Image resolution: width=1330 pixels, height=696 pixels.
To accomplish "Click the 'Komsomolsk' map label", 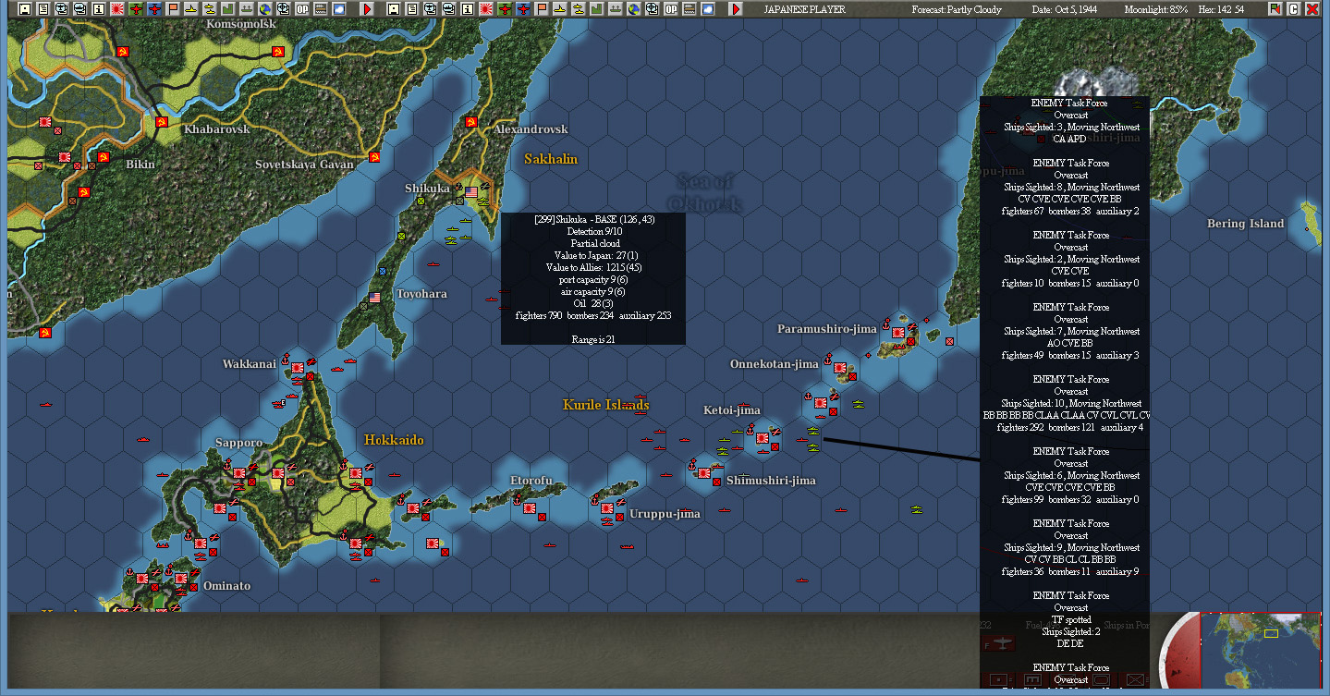I will 242,24.
